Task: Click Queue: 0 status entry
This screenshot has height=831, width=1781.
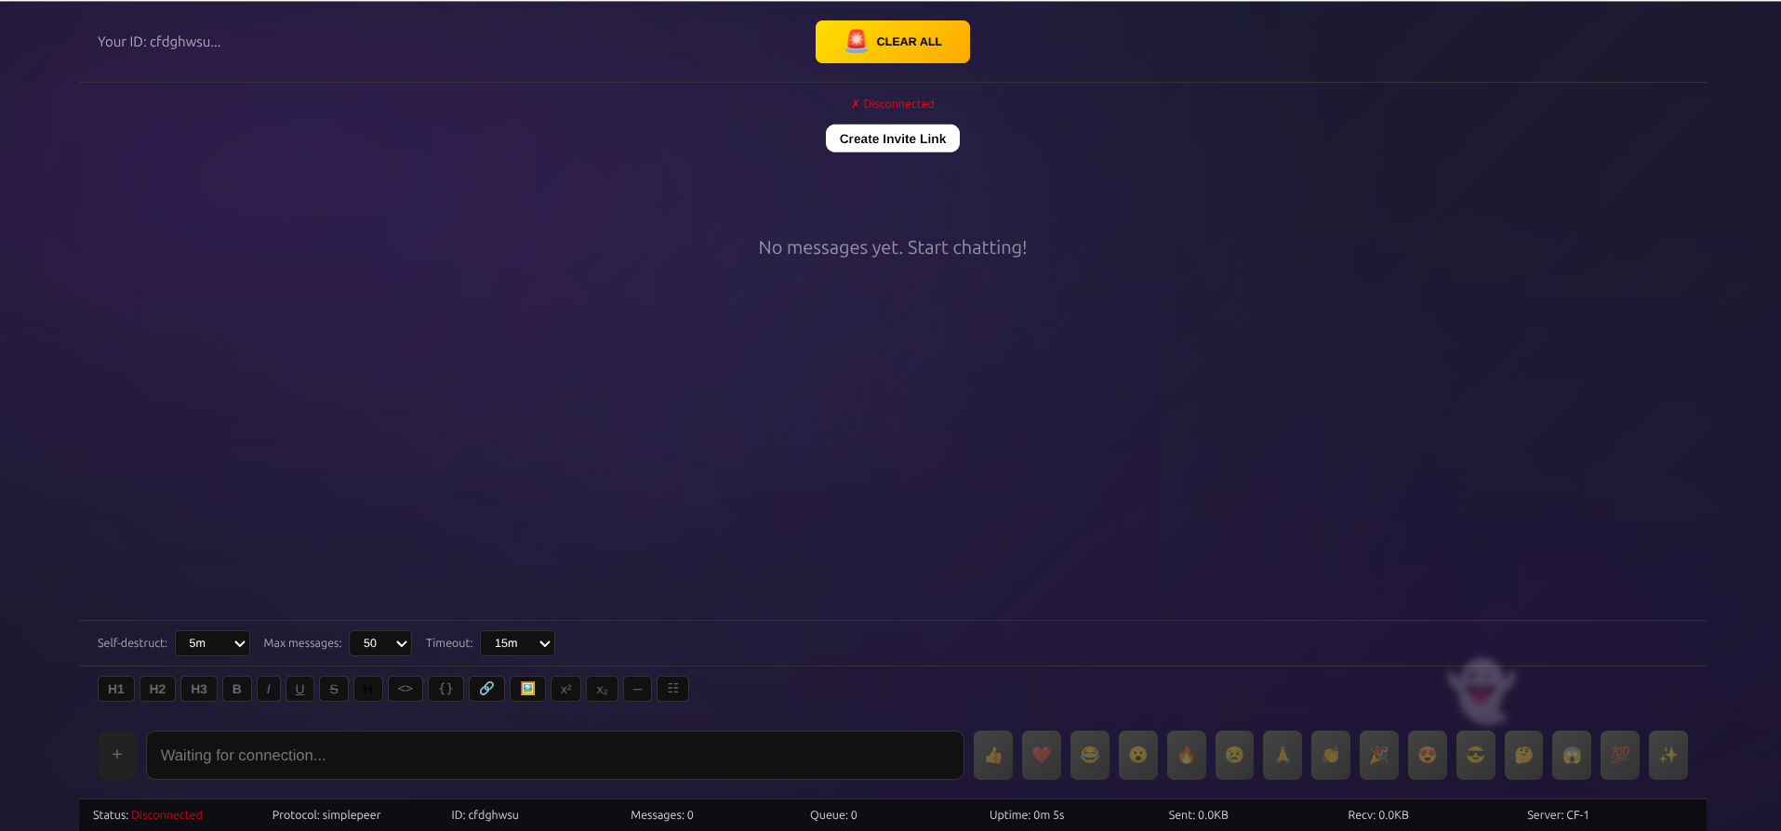Action: 833,815
